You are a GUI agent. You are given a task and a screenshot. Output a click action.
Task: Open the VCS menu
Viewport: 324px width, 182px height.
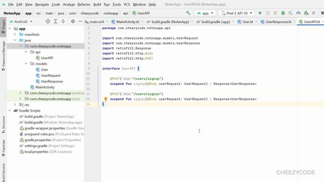click(x=127, y=5)
